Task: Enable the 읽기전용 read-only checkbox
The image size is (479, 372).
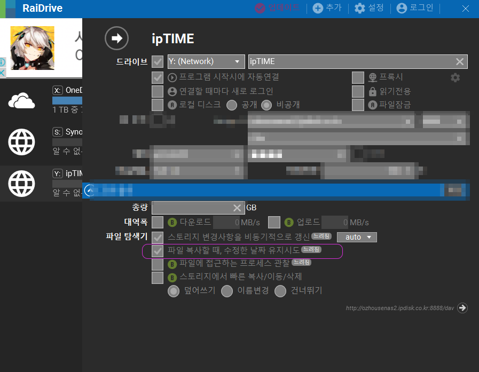Action: coord(358,91)
